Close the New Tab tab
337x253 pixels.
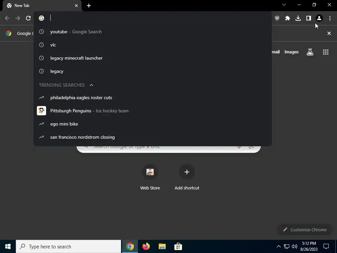click(x=76, y=6)
